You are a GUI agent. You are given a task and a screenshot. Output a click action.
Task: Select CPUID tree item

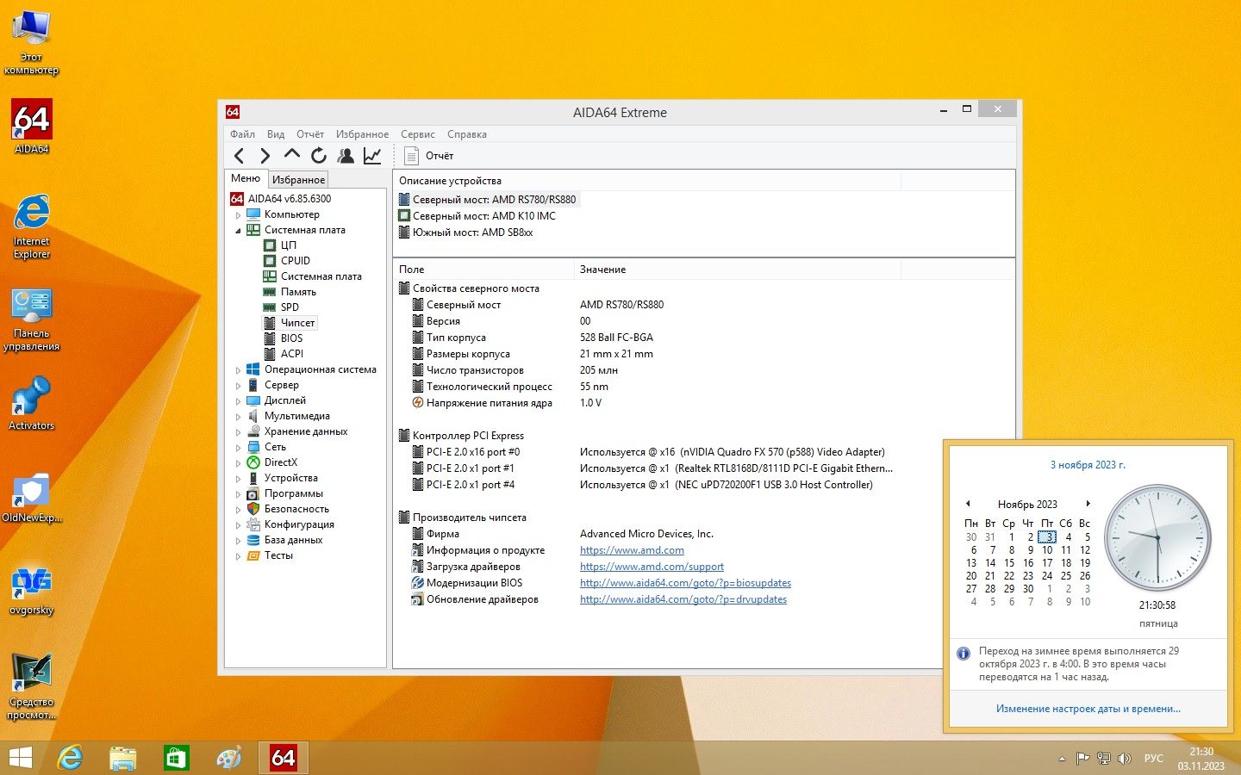[x=295, y=261]
